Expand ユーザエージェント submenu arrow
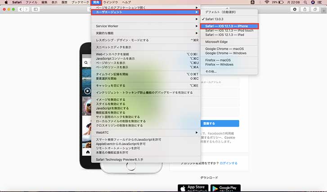Screen dimensions: 327x192 [197, 12]
